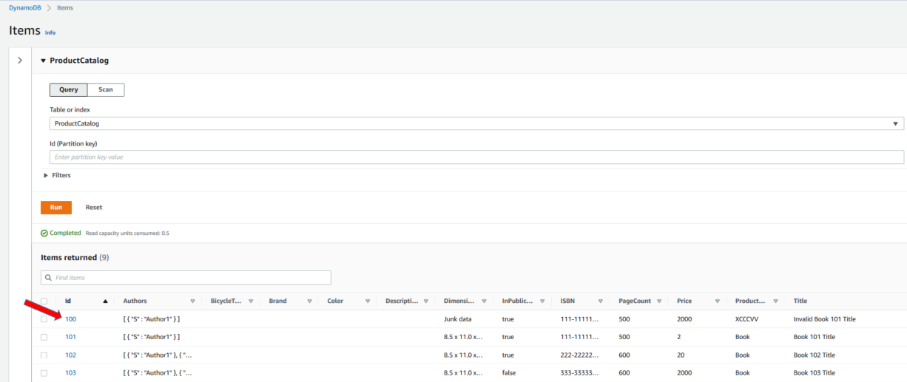Click 'Read capacity units consumed: 0.5' text
Image resolution: width=907 pixels, height=382 pixels.
(127, 233)
